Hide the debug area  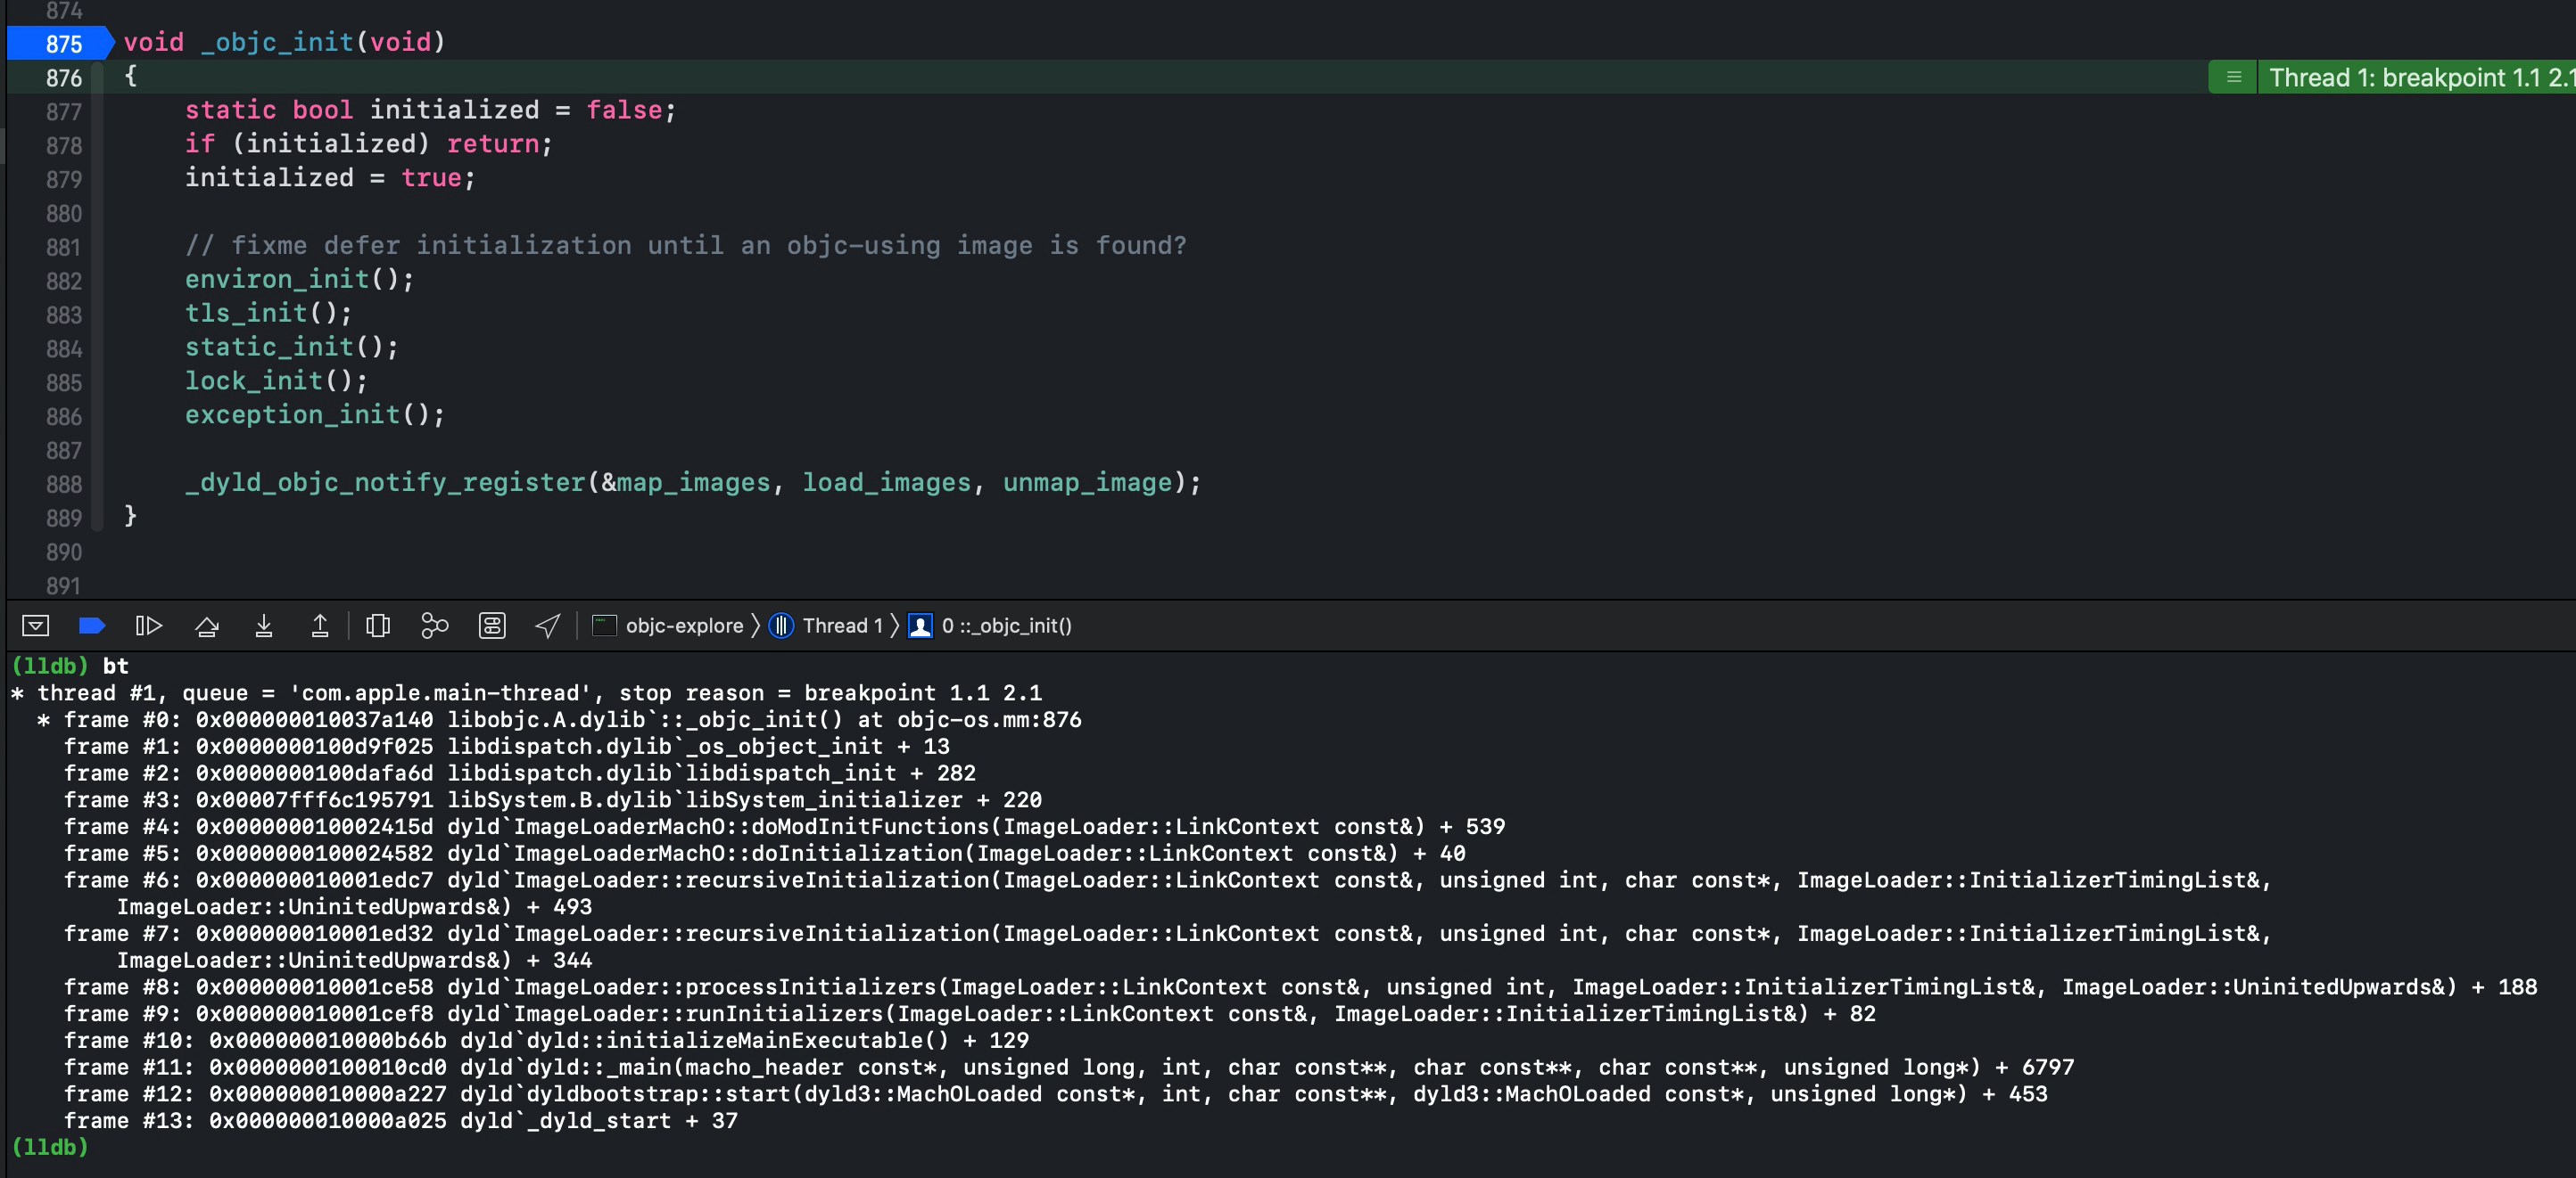[35, 626]
